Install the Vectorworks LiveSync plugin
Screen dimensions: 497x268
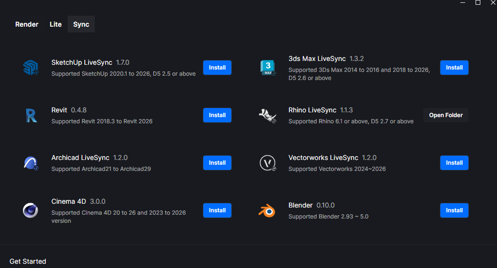[x=454, y=163]
